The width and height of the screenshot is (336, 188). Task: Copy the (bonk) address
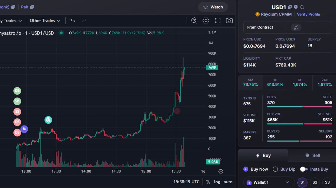(13, 7)
